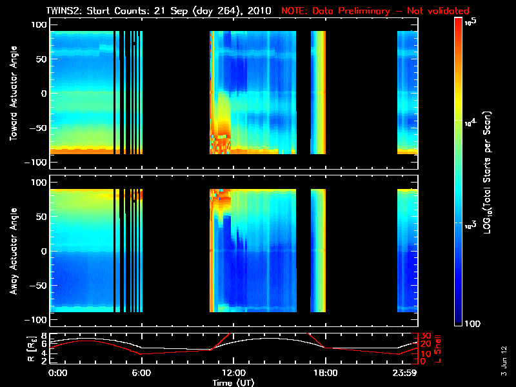Viewport: 516px width, 387px height.
Task: Click the '50' tick of the Toward panel
Action: (41, 59)
